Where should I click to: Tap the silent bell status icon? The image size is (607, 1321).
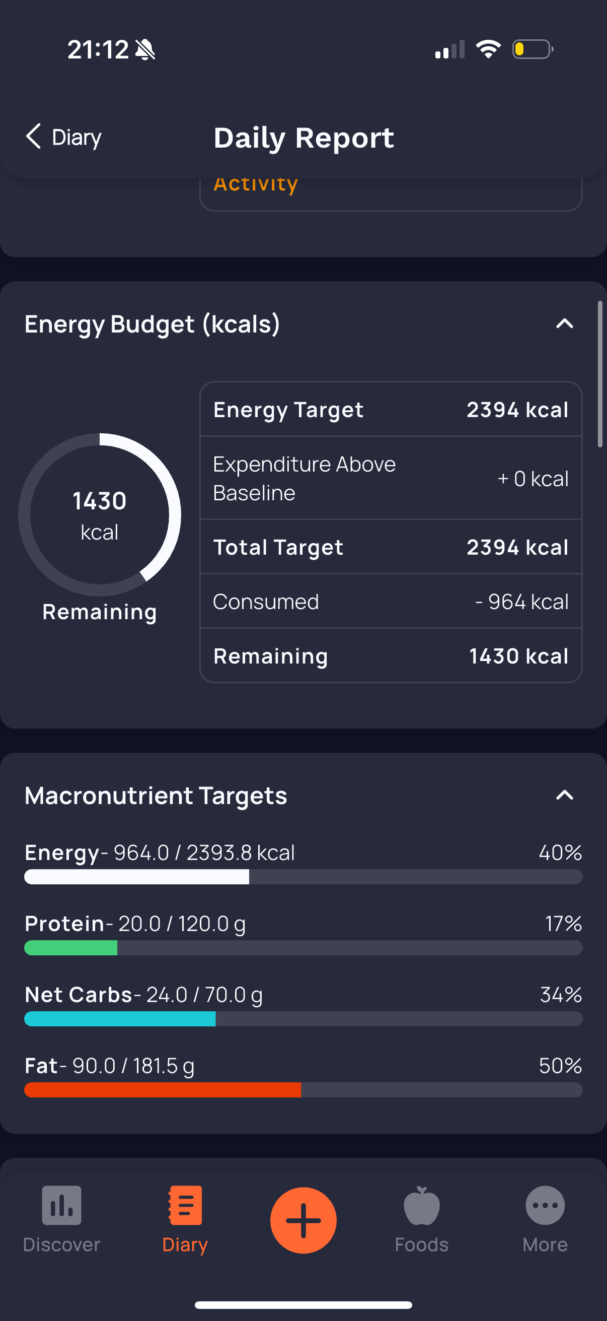click(145, 50)
